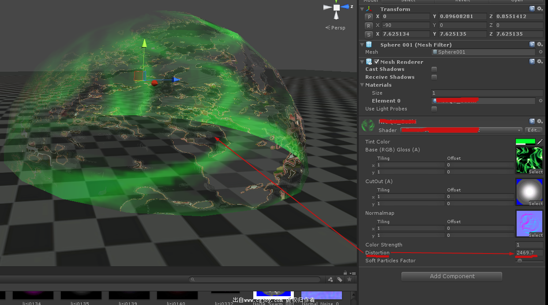Click the Mesh Renderer component icon
The width and height of the screenshot is (548, 305).
tap(370, 62)
